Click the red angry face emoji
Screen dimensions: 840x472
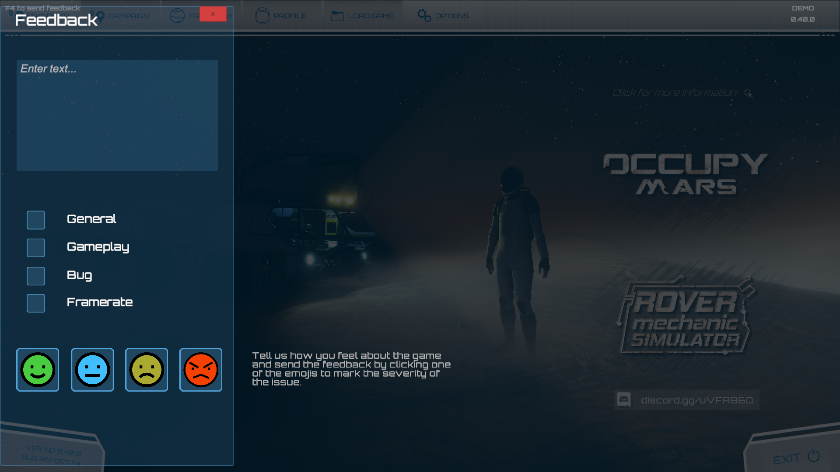[201, 370]
